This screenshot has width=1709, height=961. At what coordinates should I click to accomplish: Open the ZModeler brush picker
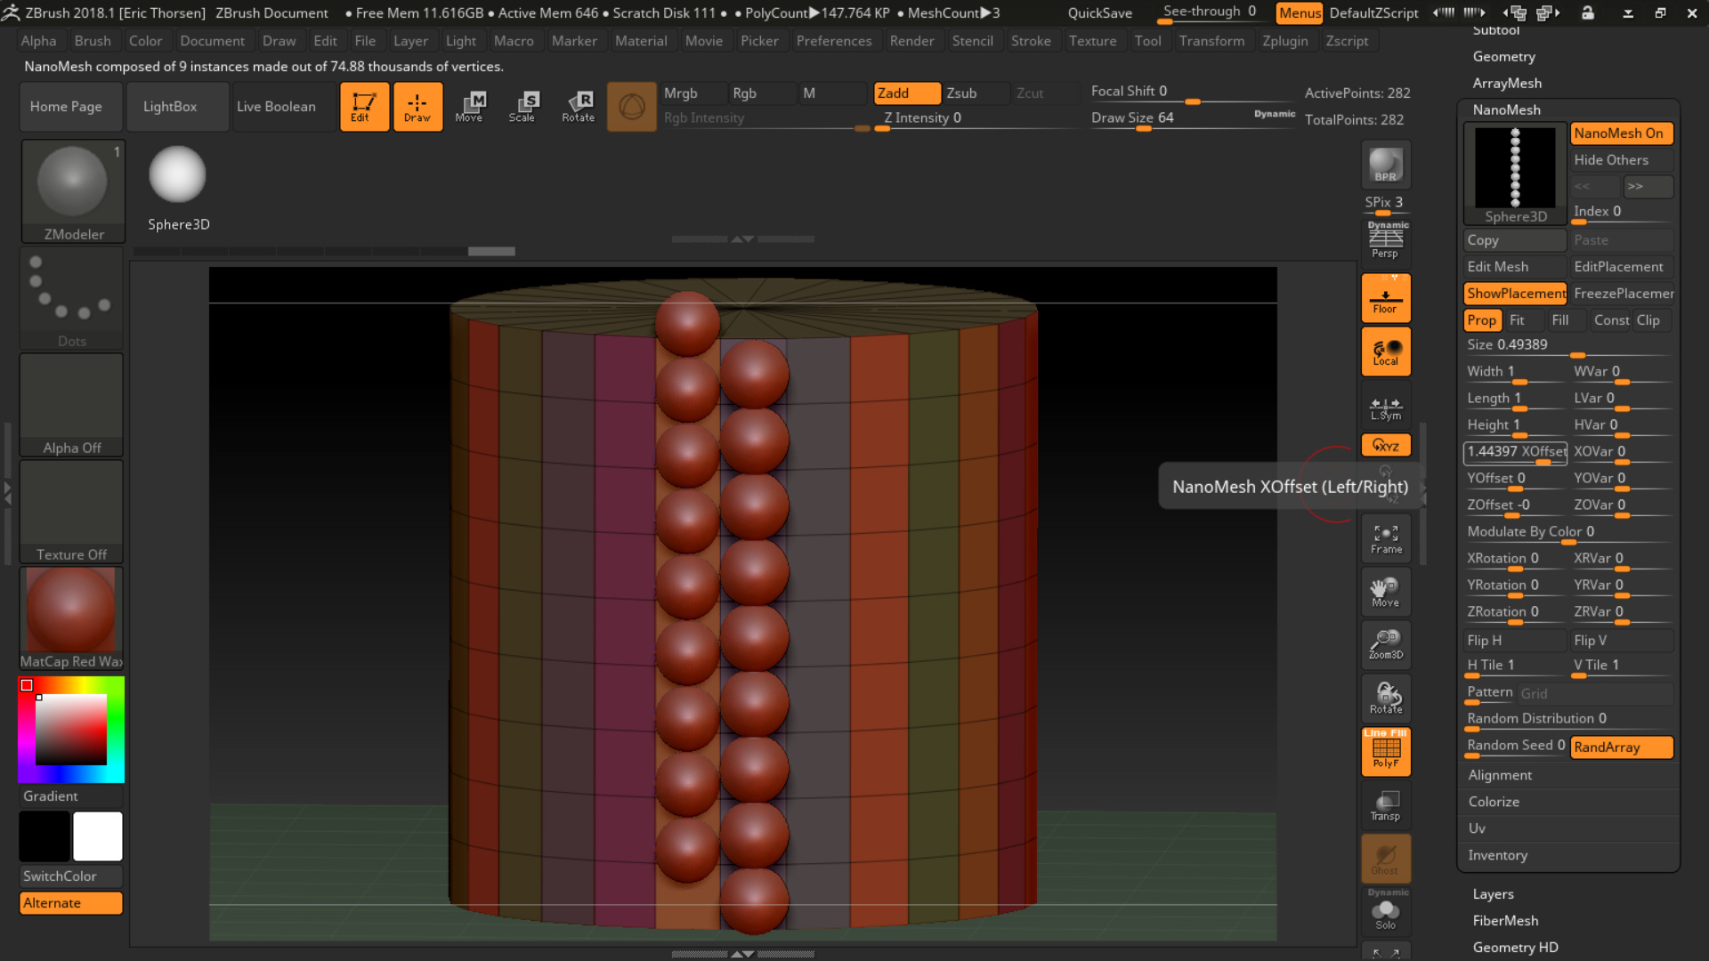pyautogui.click(x=73, y=191)
